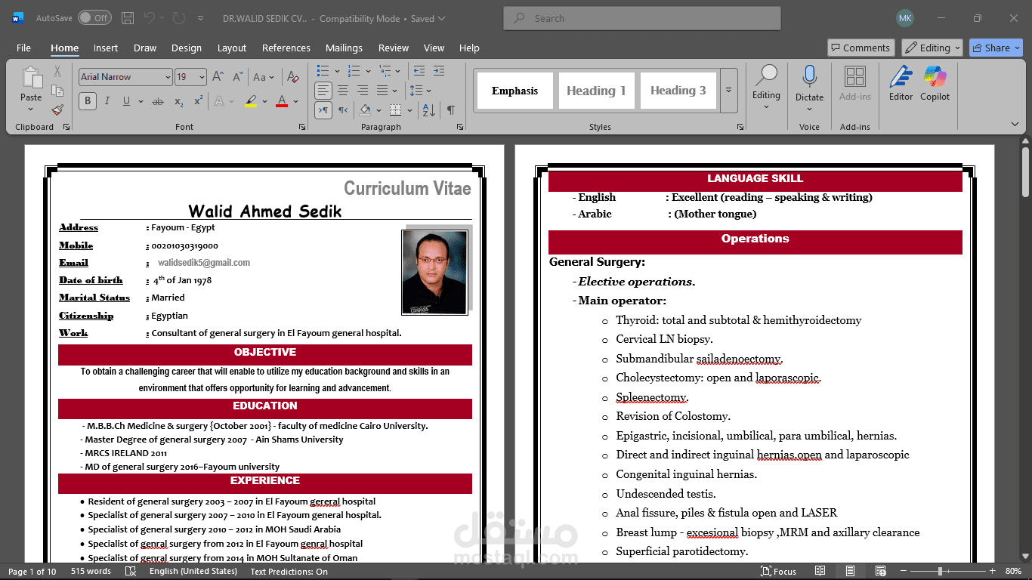Click the Numbering list icon
Screen dimensions: 1032x580
[x=354, y=71]
